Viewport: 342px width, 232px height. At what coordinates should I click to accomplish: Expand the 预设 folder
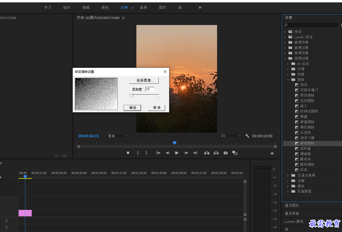point(285,32)
